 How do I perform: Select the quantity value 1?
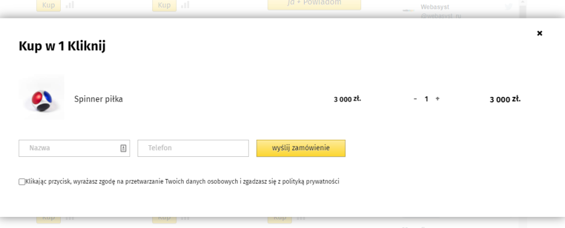coord(426,99)
